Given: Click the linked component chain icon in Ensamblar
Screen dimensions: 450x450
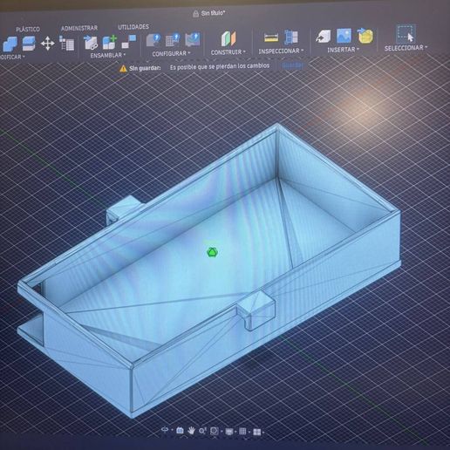Looking at the screenshot, I should [90, 43].
